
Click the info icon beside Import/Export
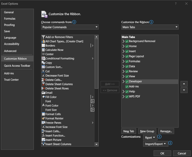coord(170,143)
